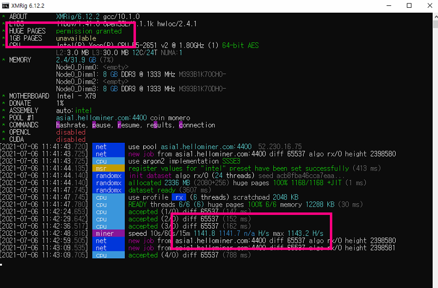Close the XMRig window

pyautogui.click(x=430, y=5)
